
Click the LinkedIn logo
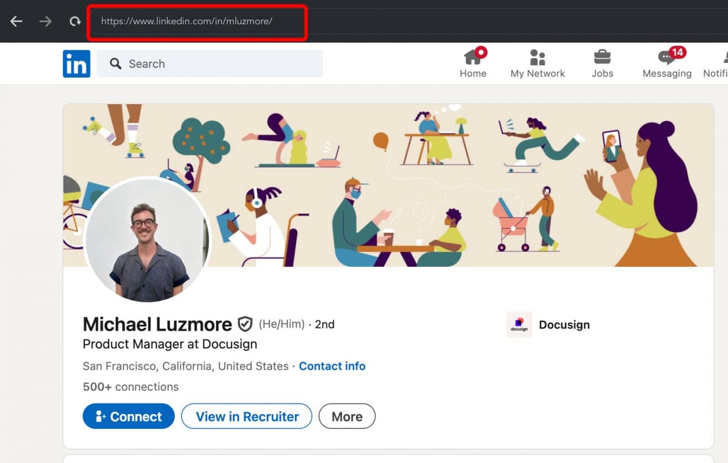tap(76, 63)
